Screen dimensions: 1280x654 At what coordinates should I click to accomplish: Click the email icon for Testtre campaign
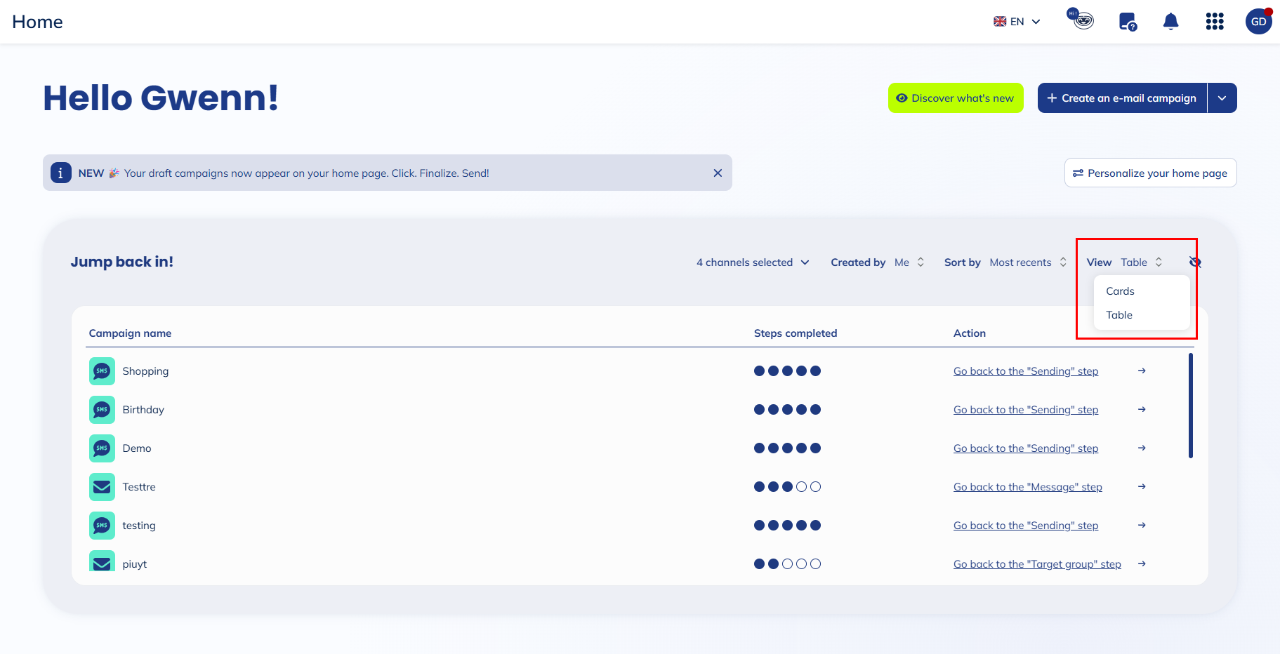(102, 487)
